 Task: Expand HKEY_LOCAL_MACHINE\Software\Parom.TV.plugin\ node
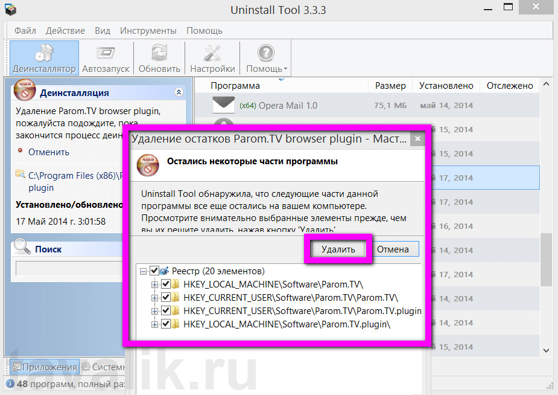coord(154,324)
